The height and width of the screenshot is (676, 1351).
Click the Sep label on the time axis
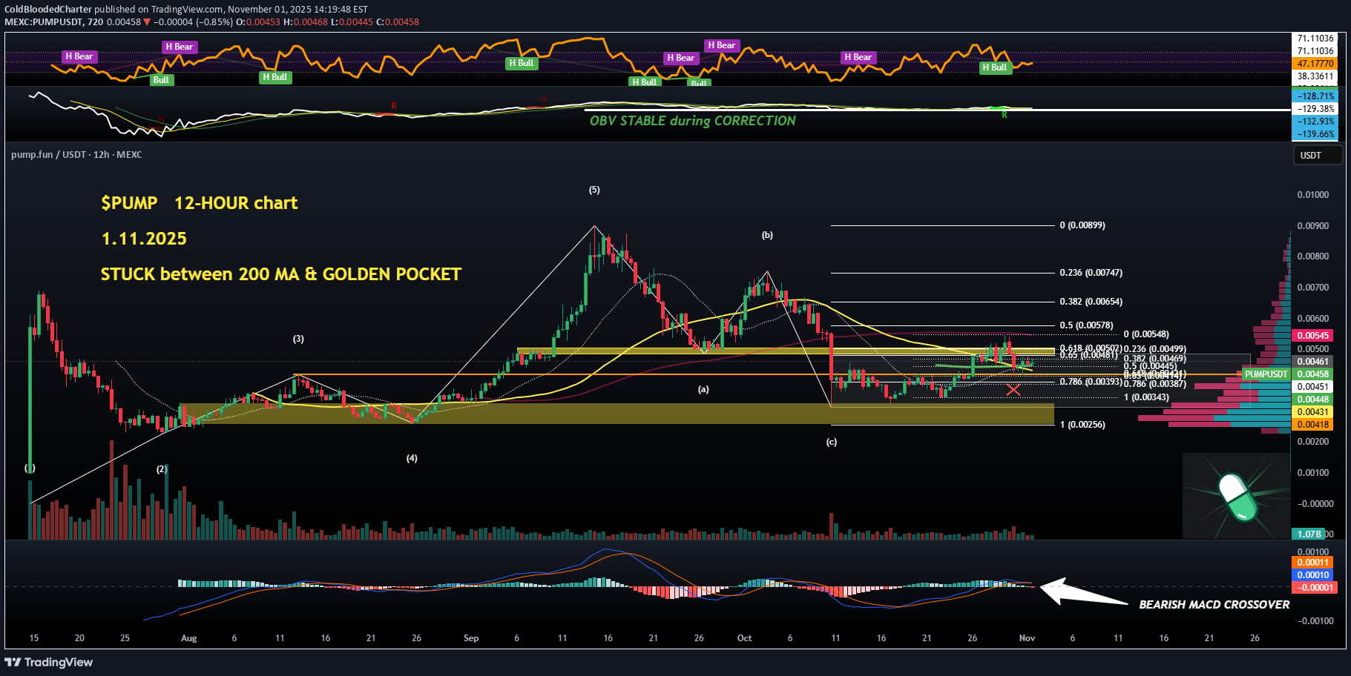pyautogui.click(x=471, y=638)
